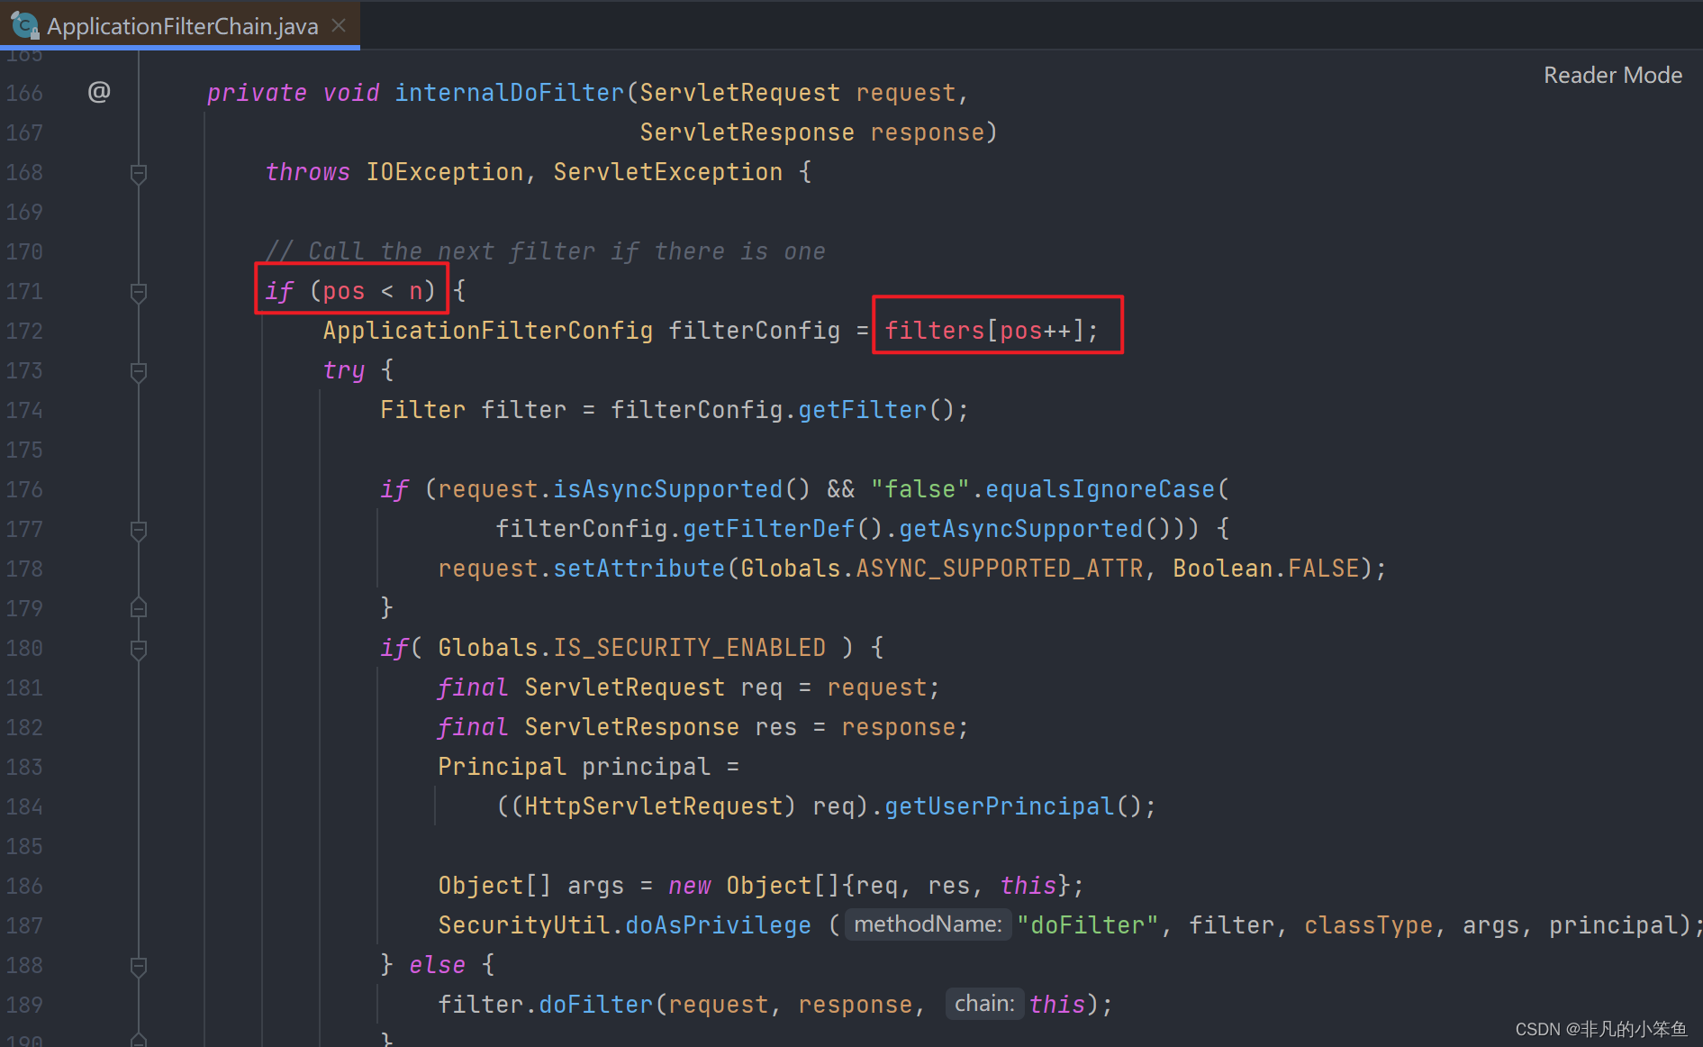Click the classType argument on line 187

tap(1368, 925)
